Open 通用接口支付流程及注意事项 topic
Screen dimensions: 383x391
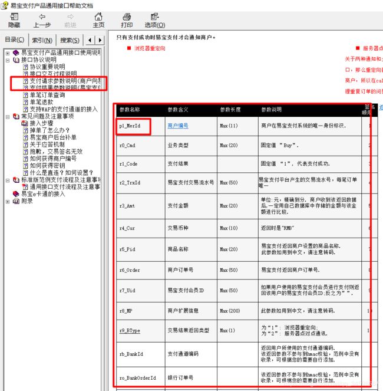[x=65, y=187]
